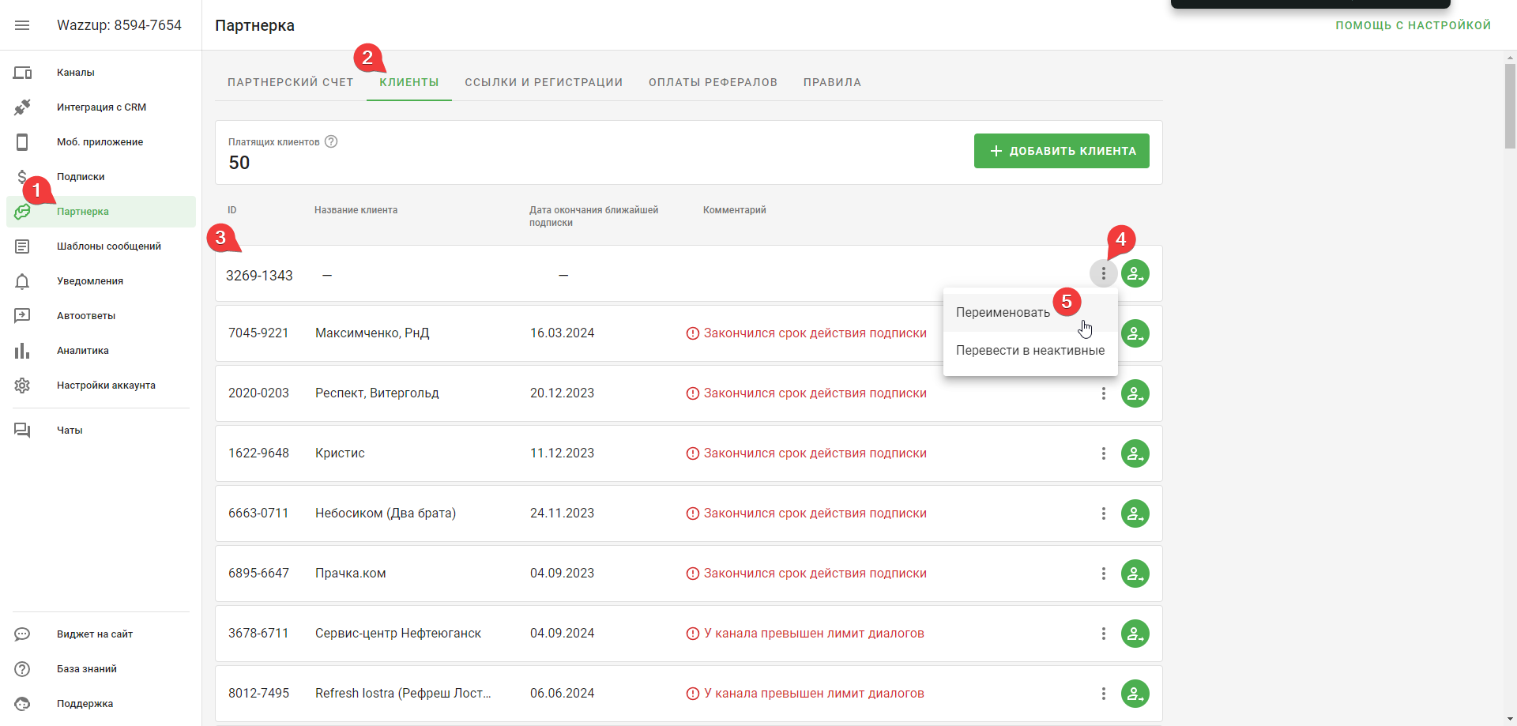The image size is (1517, 726).
Task: Click У канала превышен лимит диалогов for Сервис-центр
Action: (814, 634)
